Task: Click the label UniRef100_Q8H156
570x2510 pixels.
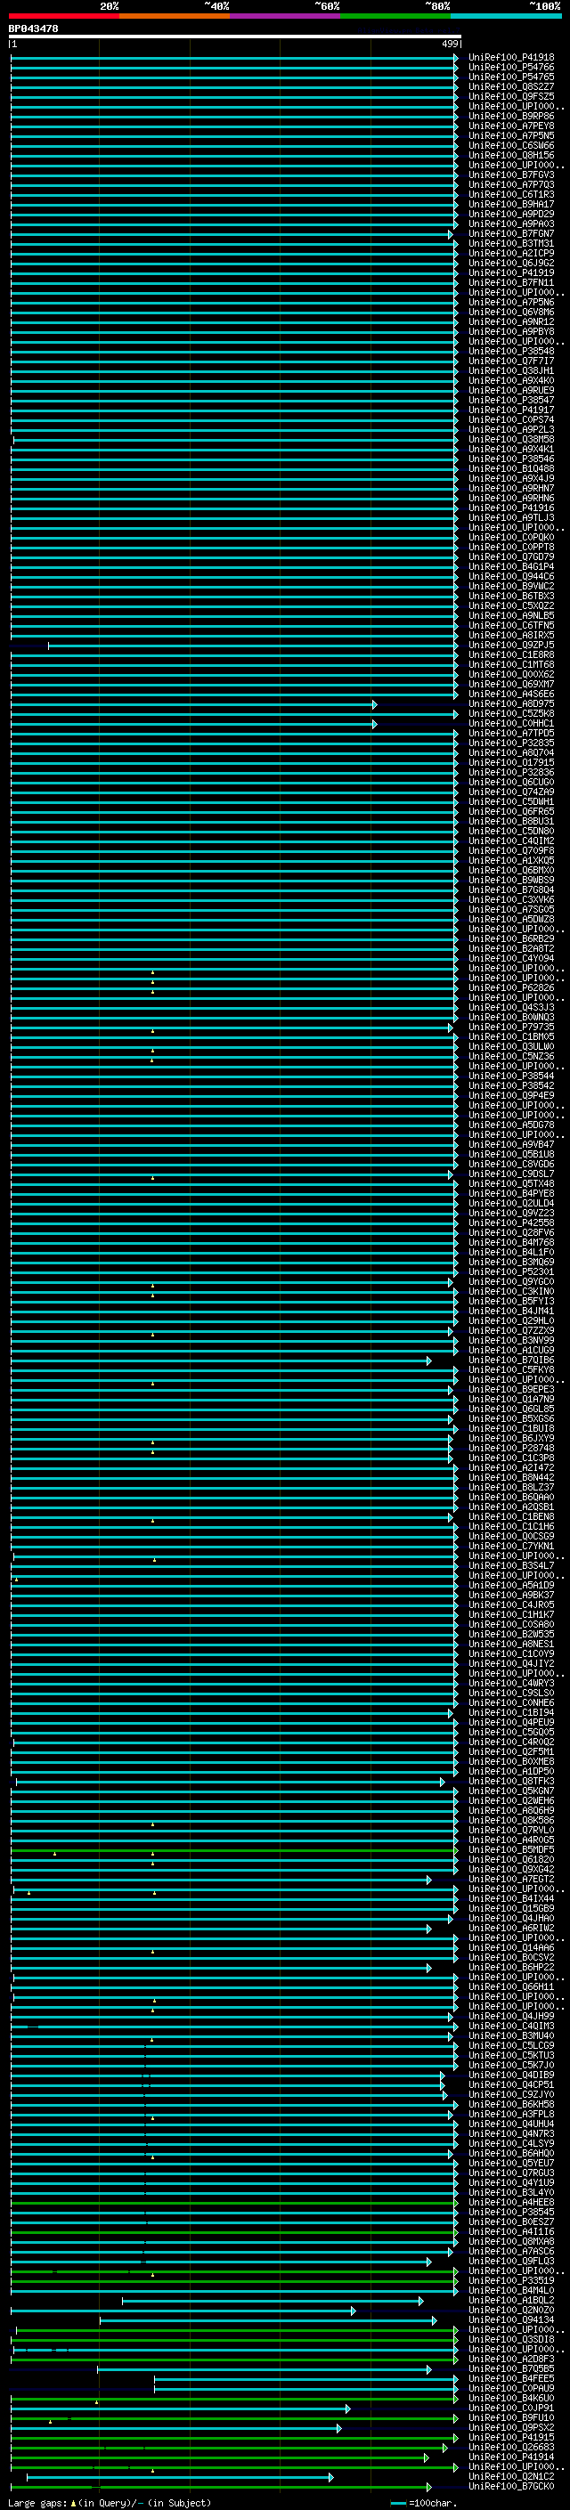Action: click(x=511, y=155)
